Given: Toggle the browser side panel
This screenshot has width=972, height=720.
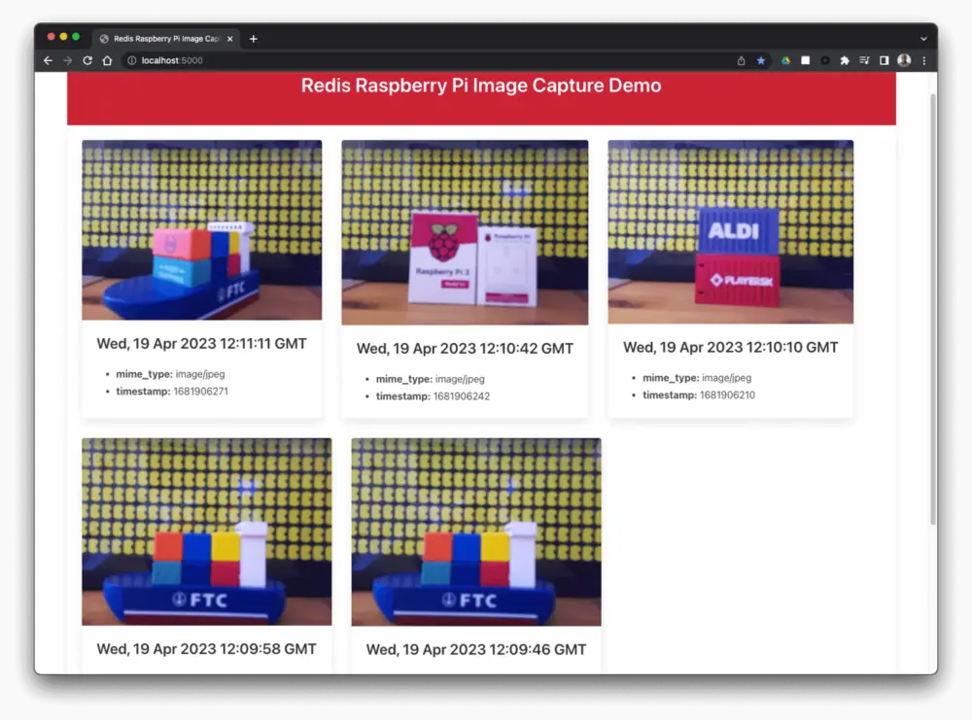Looking at the screenshot, I should 884,60.
